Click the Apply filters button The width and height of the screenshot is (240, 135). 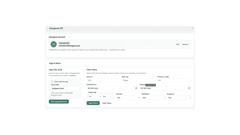(93, 103)
